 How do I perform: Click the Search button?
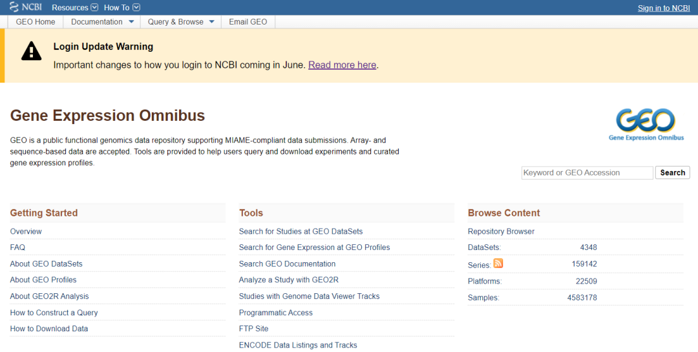[x=672, y=172]
